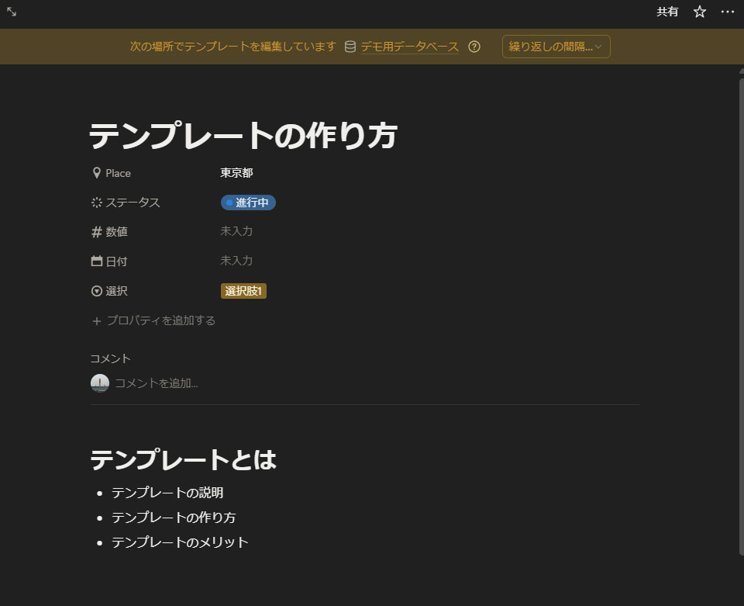Click the ステータス property spinner icon
The height and width of the screenshot is (606, 744).
(x=97, y=203)
